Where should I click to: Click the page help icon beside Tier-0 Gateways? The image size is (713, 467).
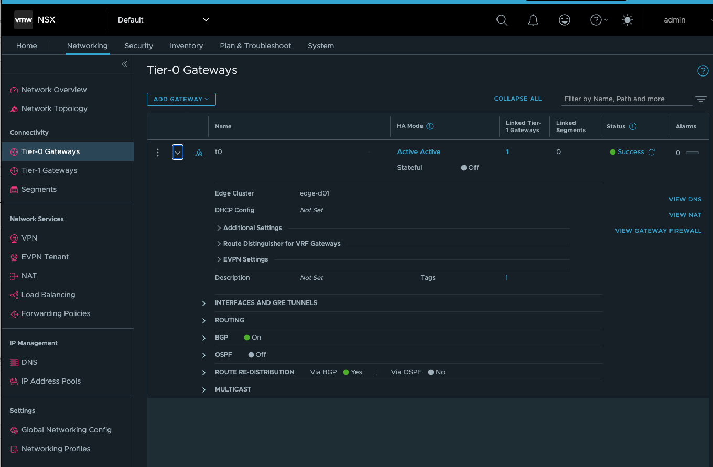[x=703, y=71]
